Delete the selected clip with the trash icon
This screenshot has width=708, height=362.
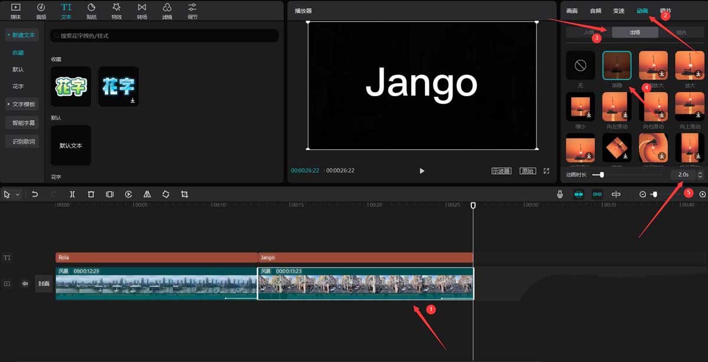click(91, 194)
